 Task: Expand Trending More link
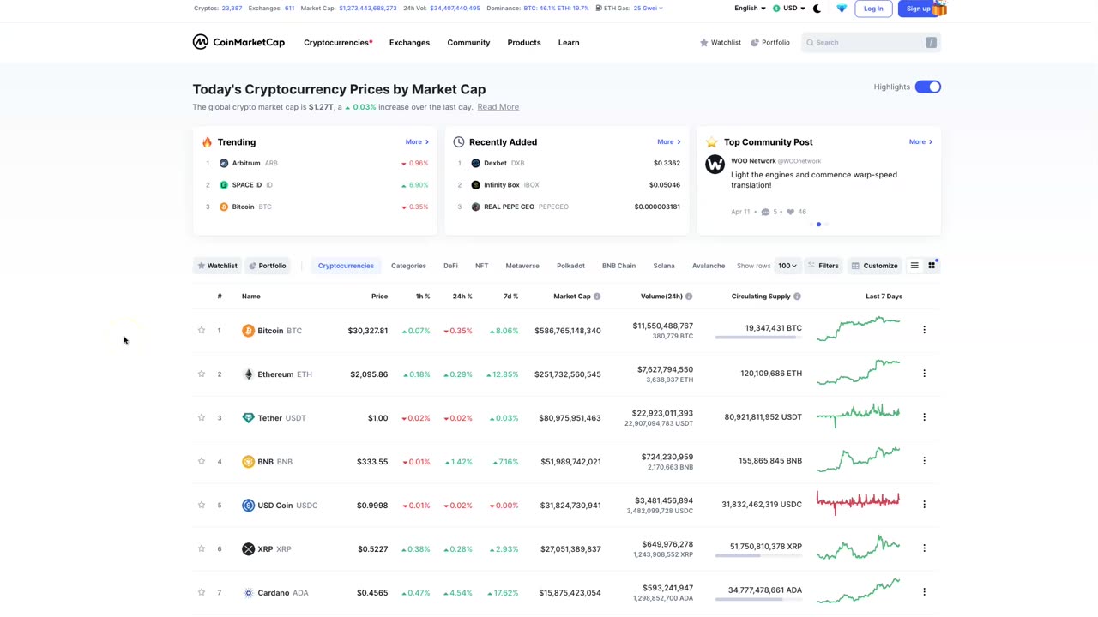click(x=417, y=142)
